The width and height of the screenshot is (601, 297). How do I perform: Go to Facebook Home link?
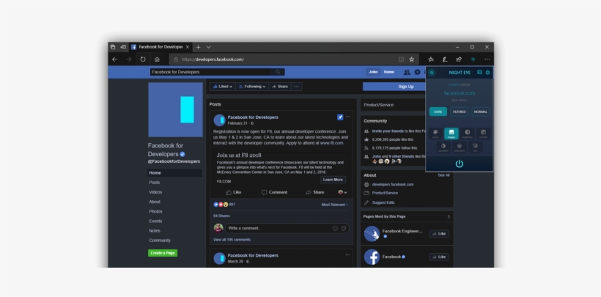389,72
